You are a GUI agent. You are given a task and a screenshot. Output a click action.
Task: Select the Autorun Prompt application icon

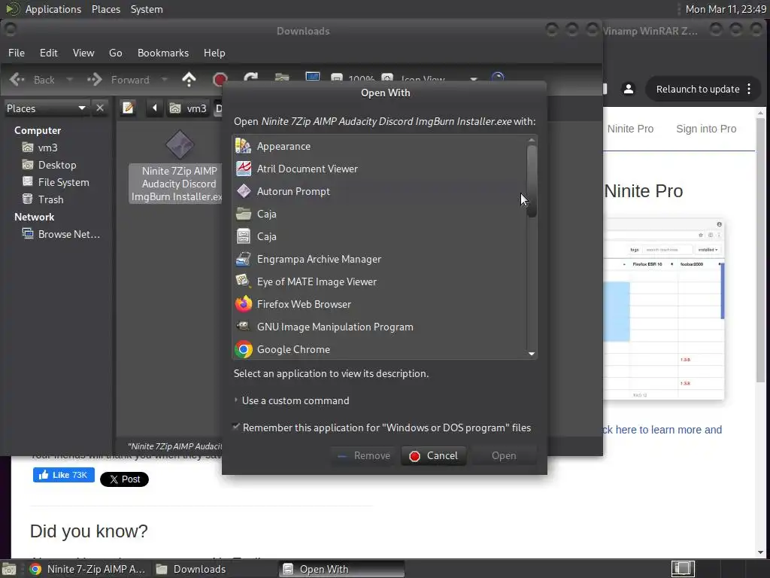coord(244,191)
